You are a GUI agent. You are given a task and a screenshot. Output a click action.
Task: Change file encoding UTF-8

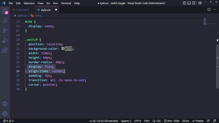click(138, 121)
